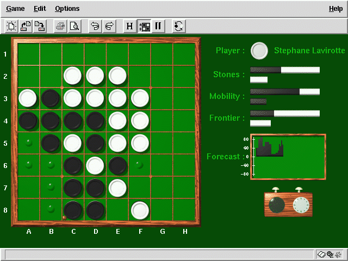Place a stone on the F6 hint square
The image size is (348, 261).
140,165
